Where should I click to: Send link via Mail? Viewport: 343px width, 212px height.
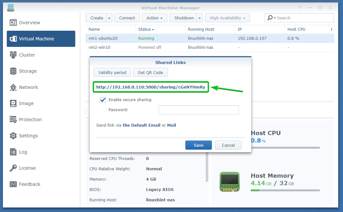(171, 125)
